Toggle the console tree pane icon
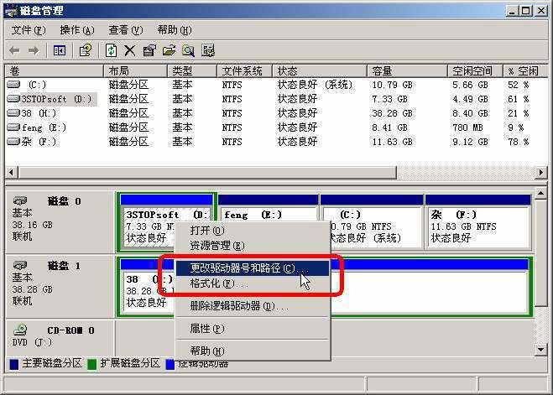Screen dimensions: 553x395 (x=60, y=50)
